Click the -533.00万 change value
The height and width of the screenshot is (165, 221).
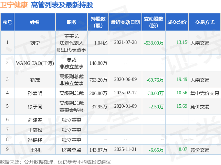tap(154, 43)
